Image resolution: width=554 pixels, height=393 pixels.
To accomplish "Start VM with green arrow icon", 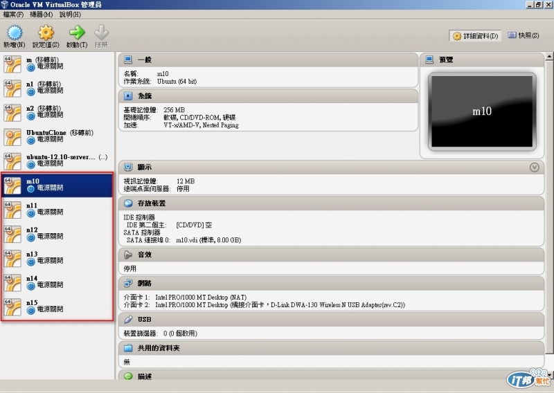I will (x=77, y=33).
